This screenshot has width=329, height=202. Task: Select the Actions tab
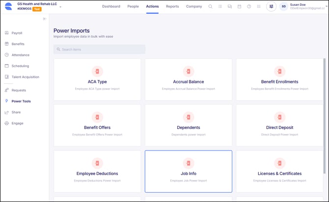click(152, 6)
